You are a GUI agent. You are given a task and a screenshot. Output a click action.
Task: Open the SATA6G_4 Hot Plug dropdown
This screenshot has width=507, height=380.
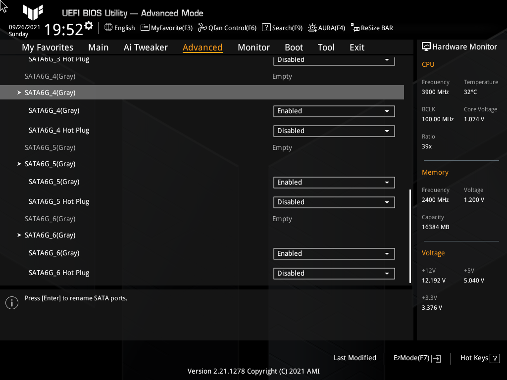334,131
